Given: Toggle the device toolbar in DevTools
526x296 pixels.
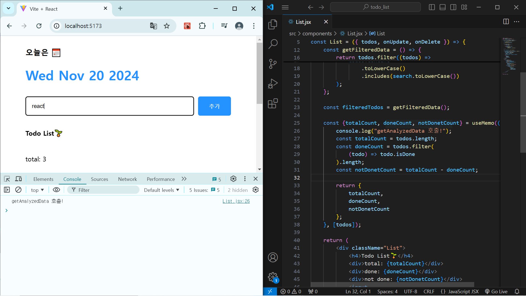Looking at the screenshot, I should (18, 179).
